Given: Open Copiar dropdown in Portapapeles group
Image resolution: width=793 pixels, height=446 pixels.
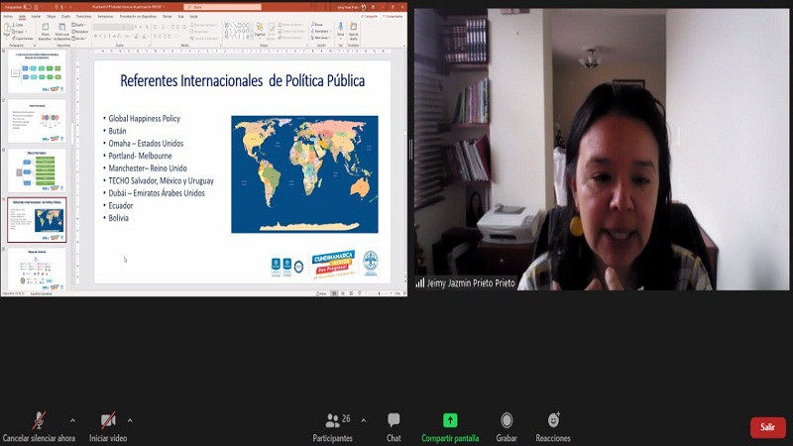Looking at the screenshot, I should coord(19,32).
